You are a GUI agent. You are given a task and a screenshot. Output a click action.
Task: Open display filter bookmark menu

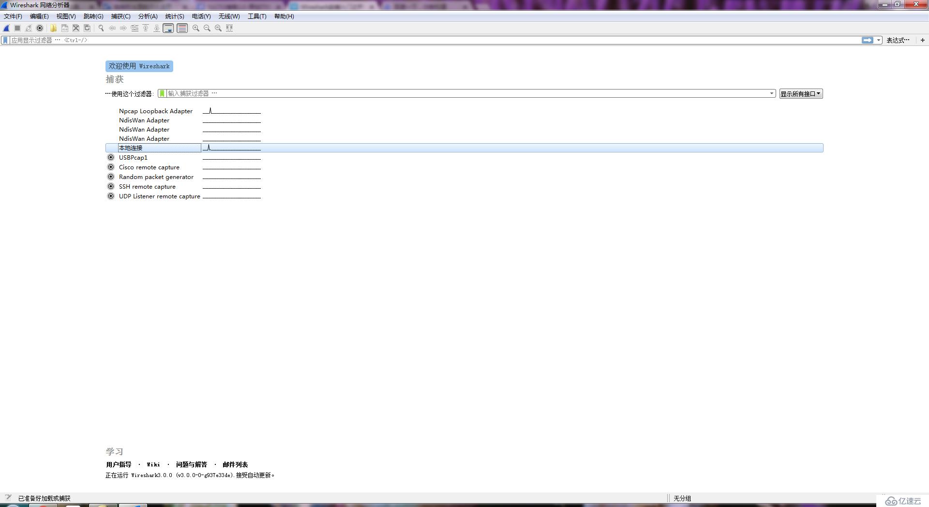[5, 40]
